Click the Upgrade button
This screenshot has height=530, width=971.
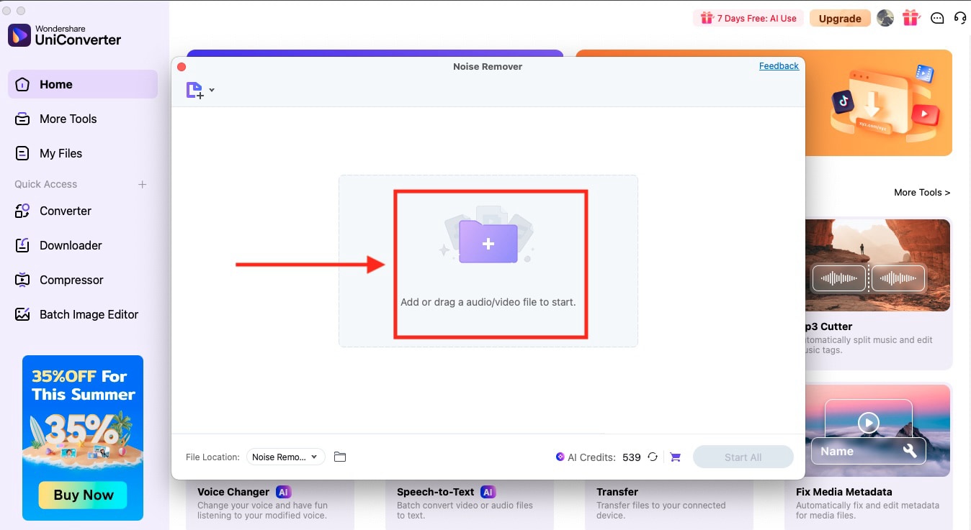(840, 19)
